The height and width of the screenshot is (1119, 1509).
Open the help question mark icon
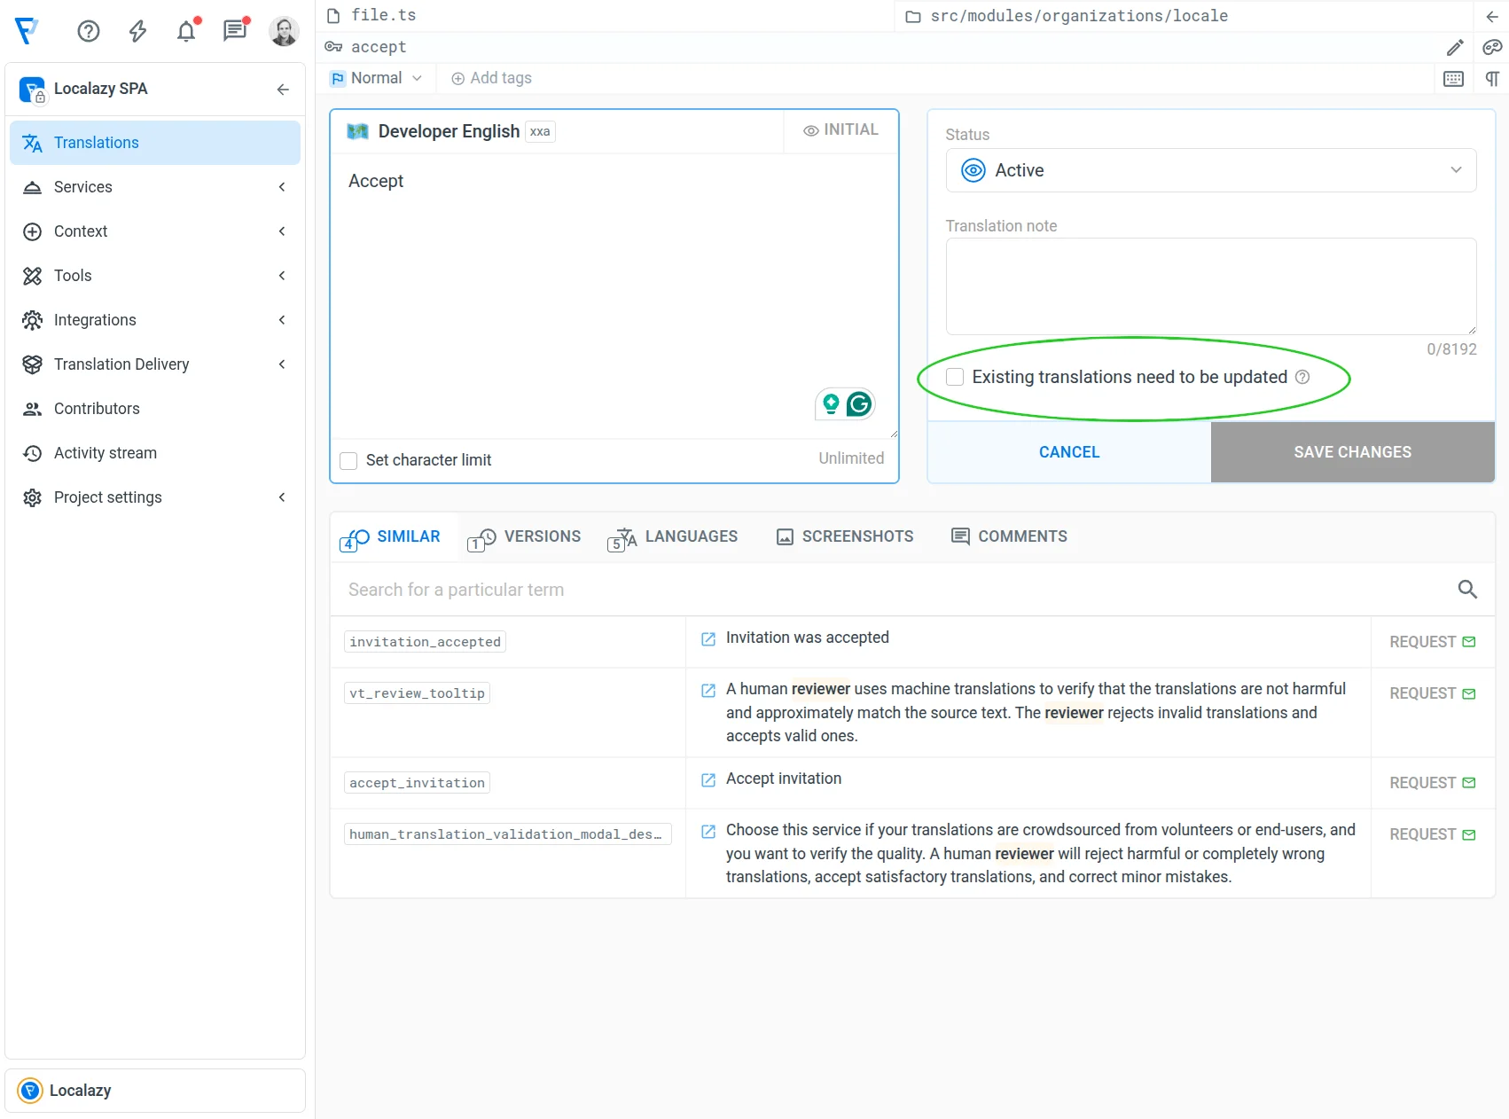(x=89, y=32)
